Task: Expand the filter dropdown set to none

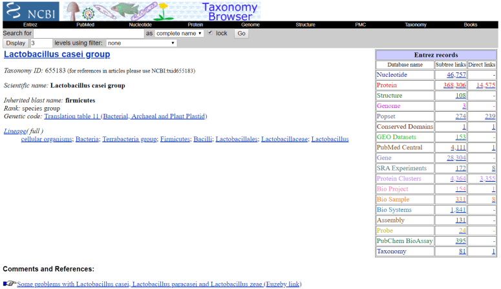Action: pos(141,43)
